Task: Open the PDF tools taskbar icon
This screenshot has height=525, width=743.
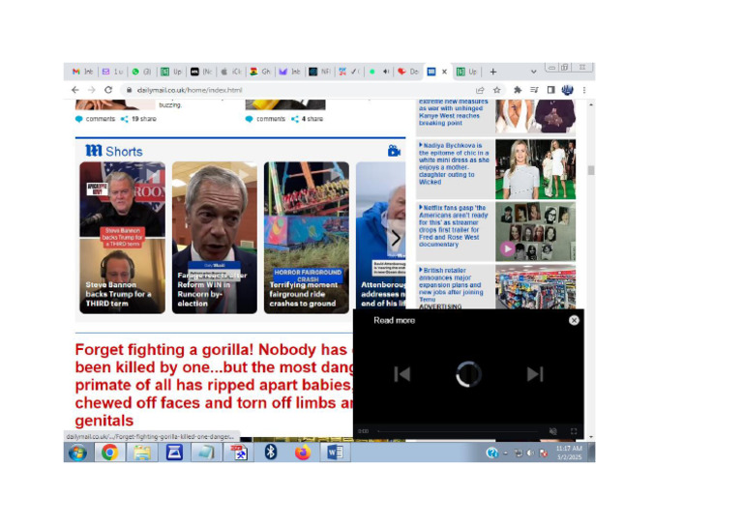Action: click(238, 453)
